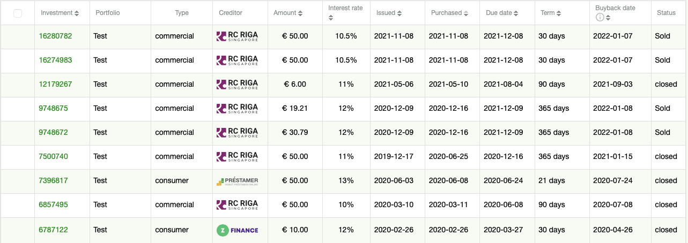Sort by the Purchased column arrows
The image size is (688, 243).
[466, 13]
